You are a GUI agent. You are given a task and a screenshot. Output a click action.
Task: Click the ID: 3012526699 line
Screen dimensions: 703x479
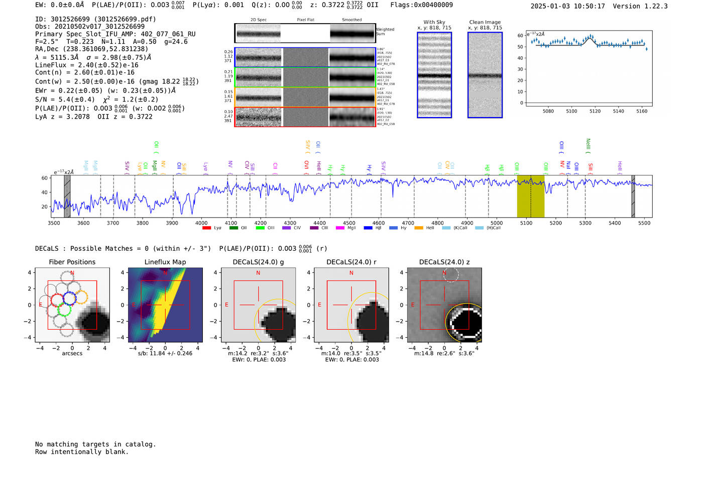coord(95,19)
